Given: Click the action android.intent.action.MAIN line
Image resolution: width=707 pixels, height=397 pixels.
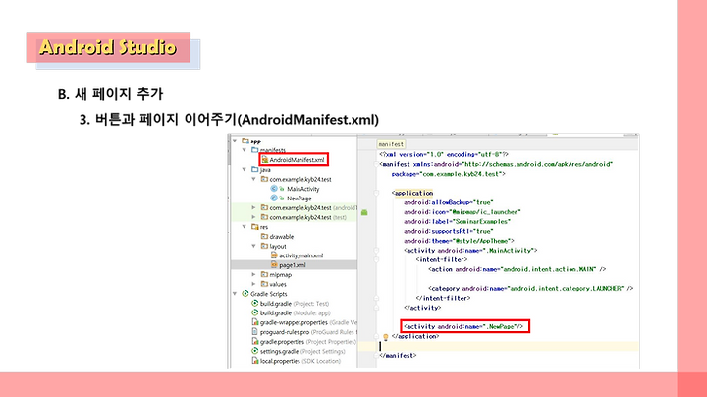Looking at the screenshot, I should tap(517, 269).
